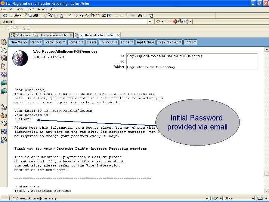Switch to the Workspace tab
Image resolution: width=269 pixels, height=202 pixels.
click(x=21, y=35)
